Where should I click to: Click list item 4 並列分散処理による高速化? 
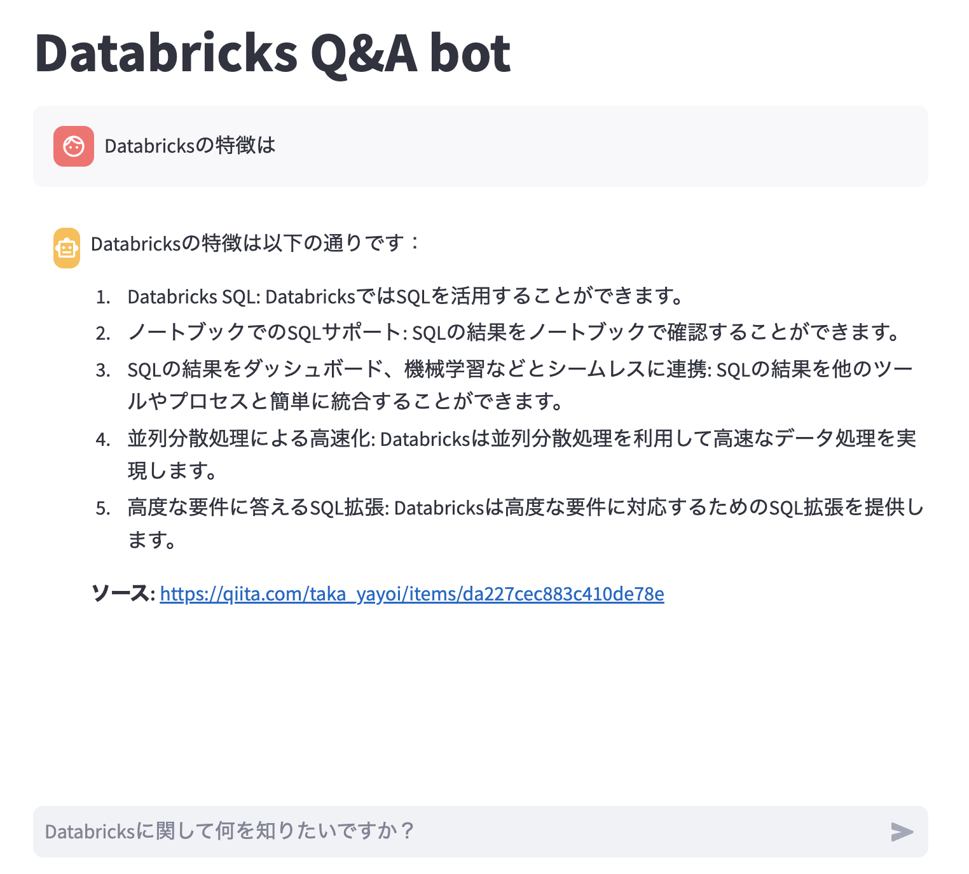(521, 438)
